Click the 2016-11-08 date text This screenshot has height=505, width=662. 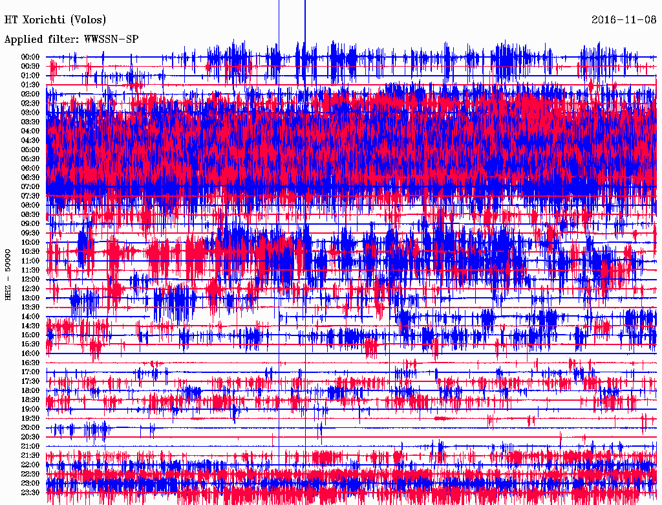coord(623,19)
